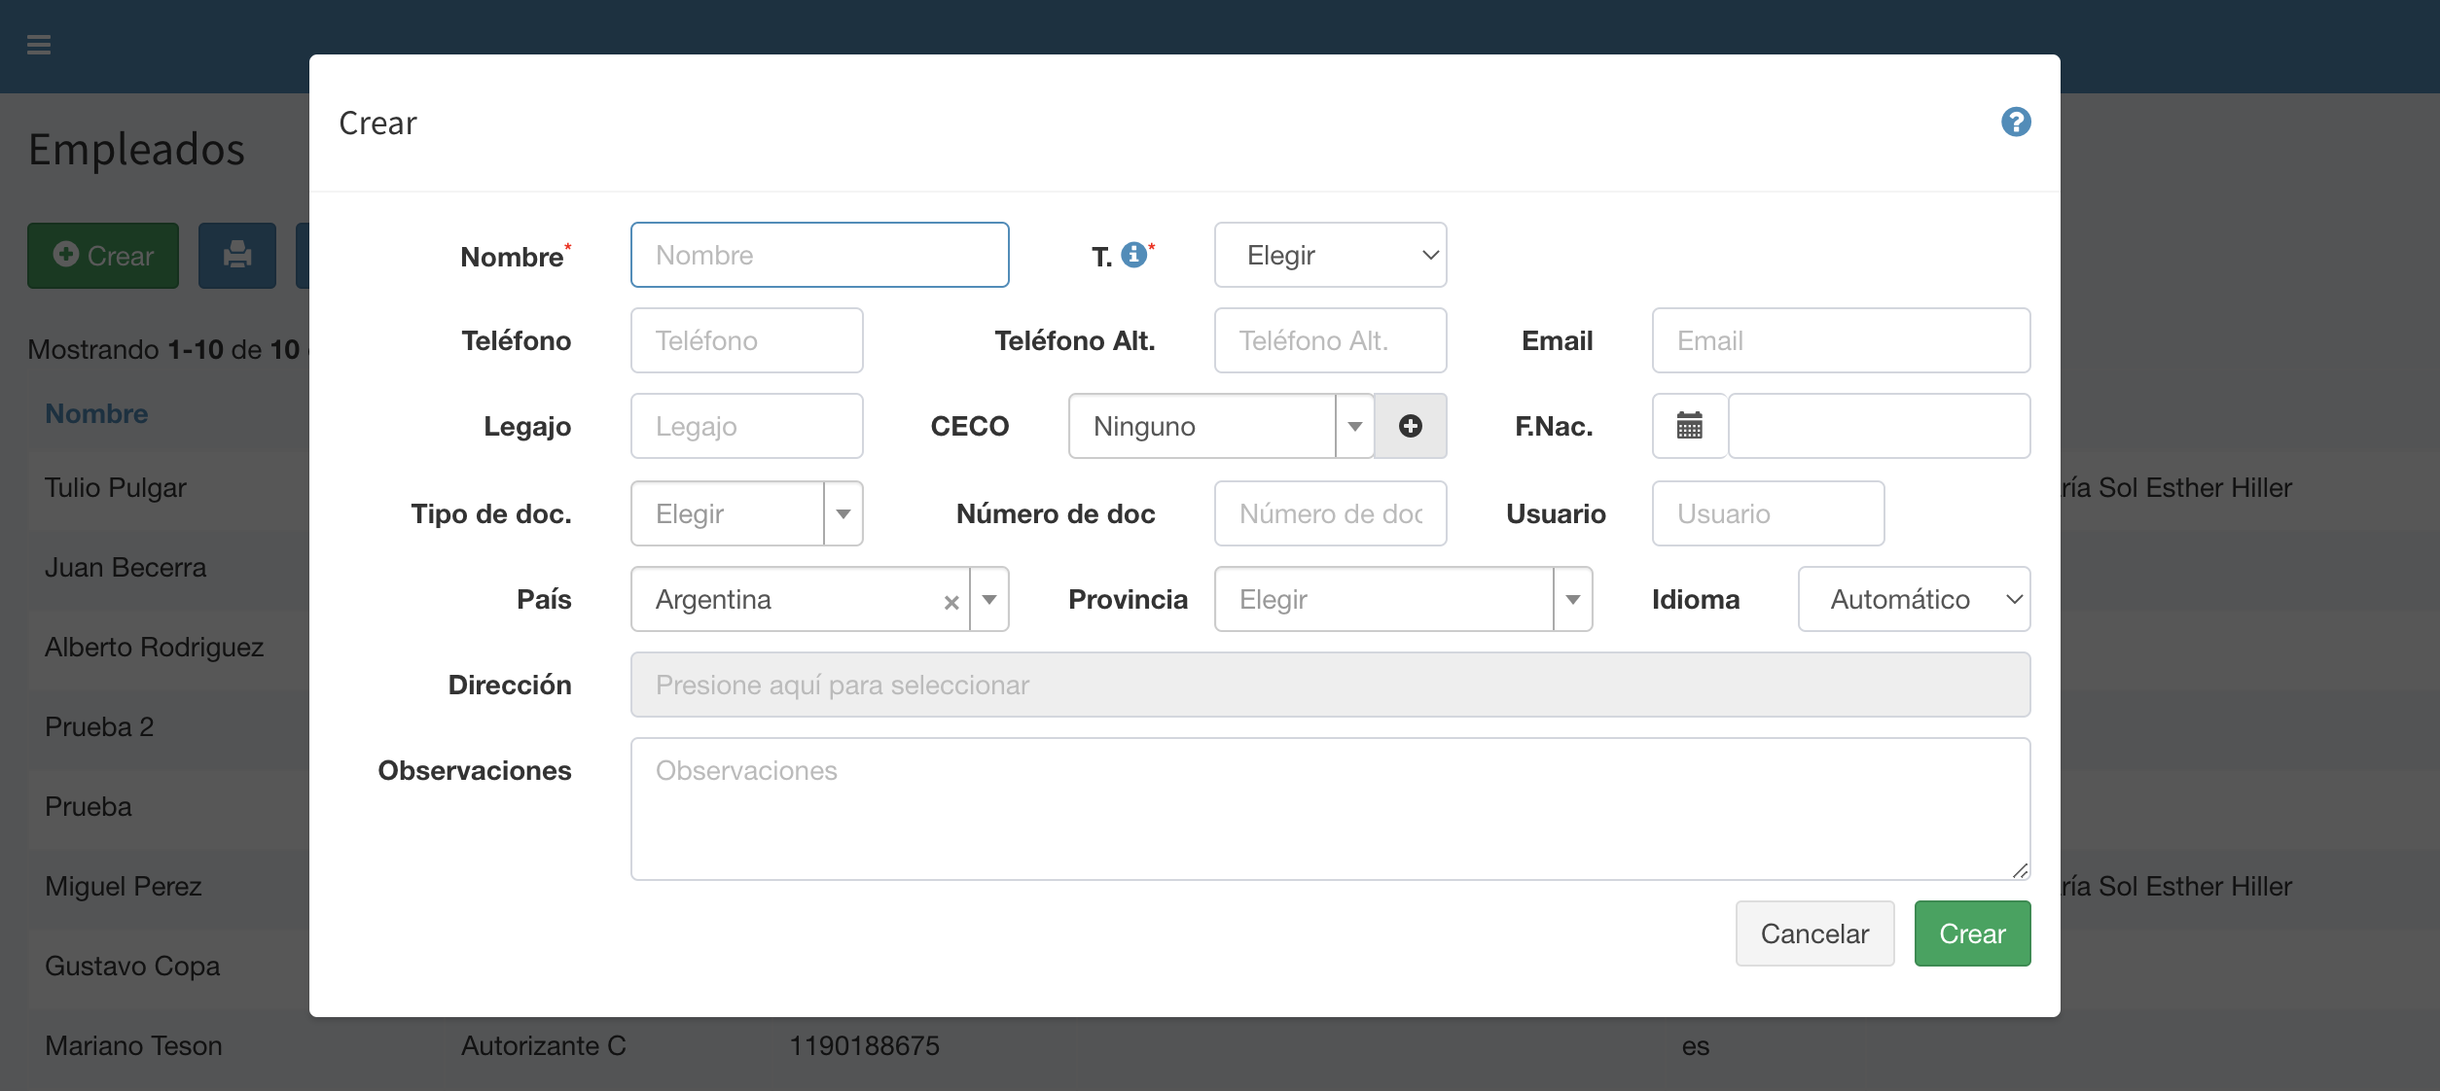The height and width of the screenshot is (1091, 2440).
Task: Click the Email input field
Action: 1840,341
